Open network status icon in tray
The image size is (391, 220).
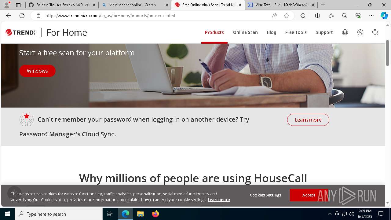pyautogui.click(x=344, y=214)
